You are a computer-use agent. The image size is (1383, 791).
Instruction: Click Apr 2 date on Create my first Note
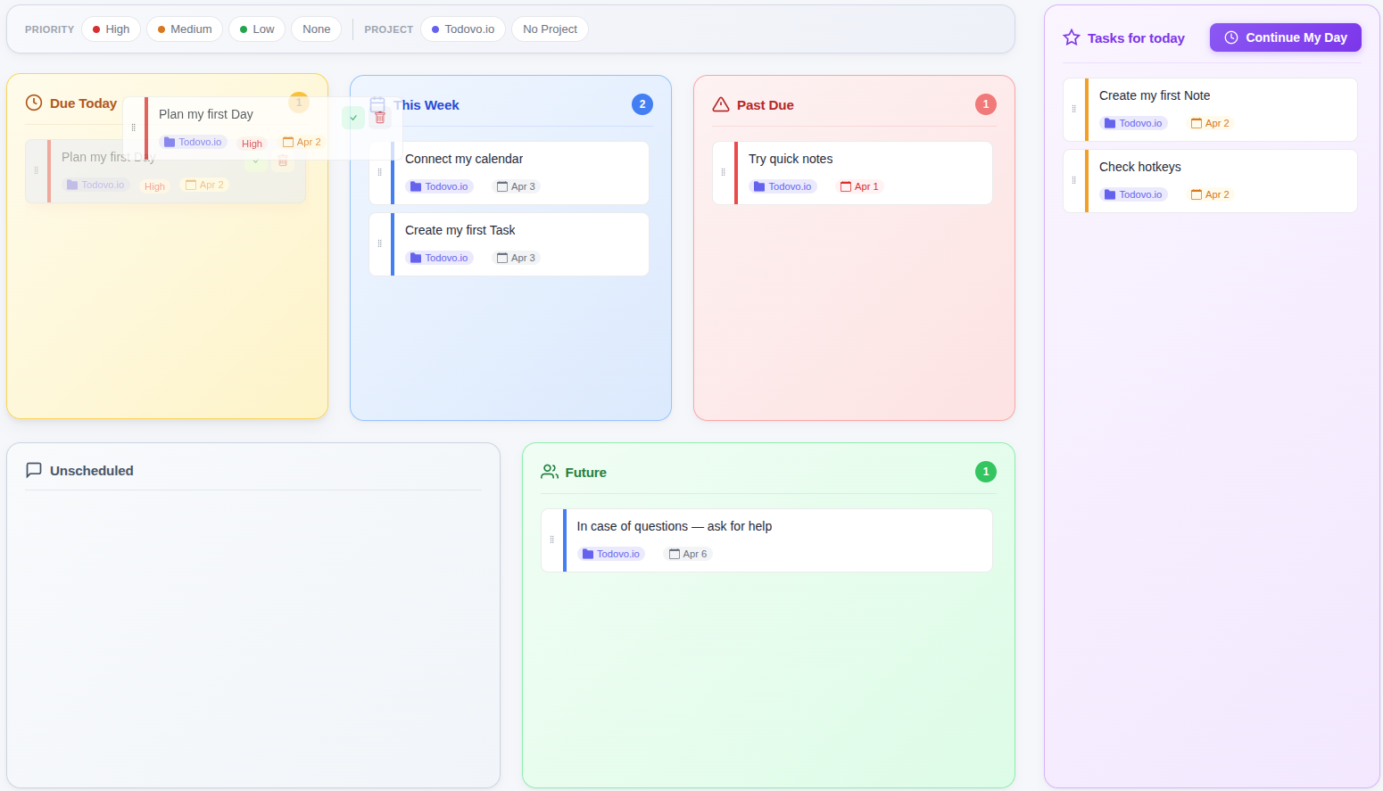point(1211,123)
